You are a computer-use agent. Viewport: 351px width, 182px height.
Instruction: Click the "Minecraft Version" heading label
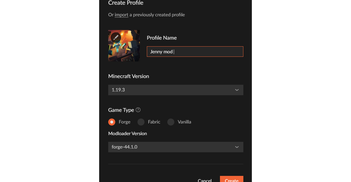point(129,76)
